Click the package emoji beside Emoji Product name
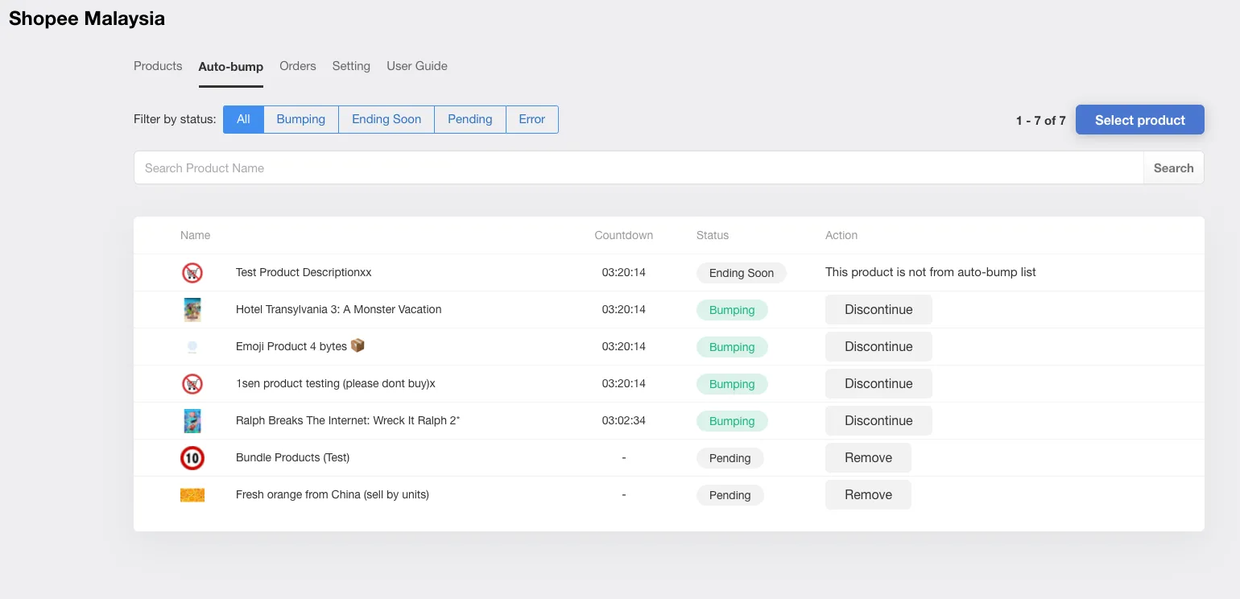Viewport: 1240px width, 599px height. tap(358, 345)
